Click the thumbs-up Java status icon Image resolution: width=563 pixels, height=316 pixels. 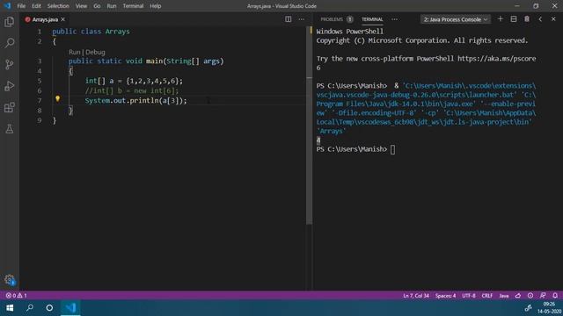click(518, 296)
